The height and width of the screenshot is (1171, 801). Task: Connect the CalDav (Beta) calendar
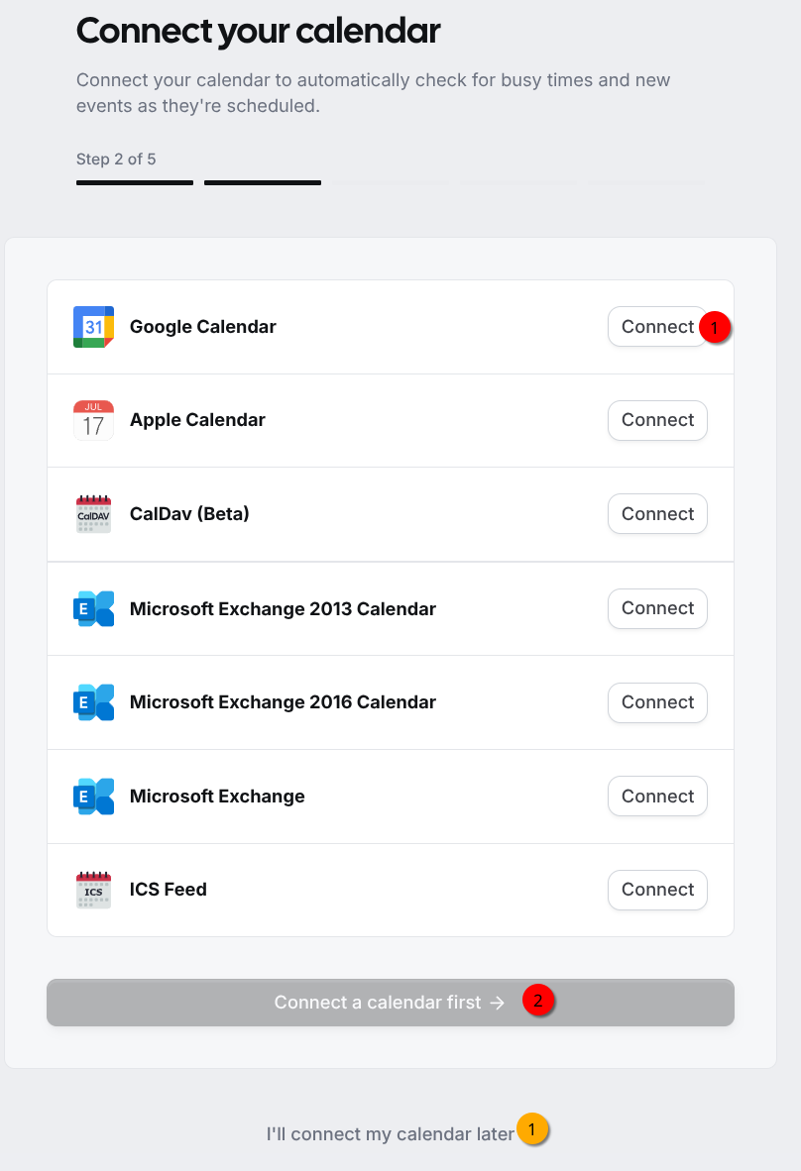pos(657,514)
